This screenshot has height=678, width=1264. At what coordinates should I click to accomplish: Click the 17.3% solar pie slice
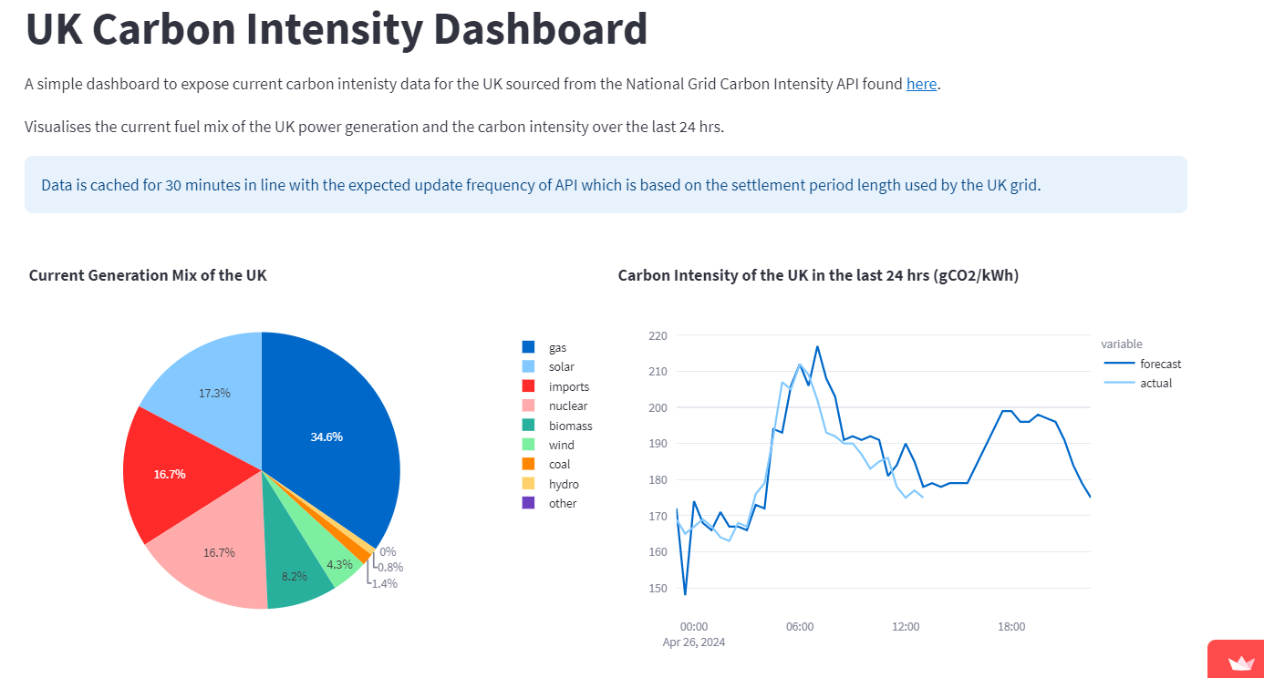pos(212,383)
